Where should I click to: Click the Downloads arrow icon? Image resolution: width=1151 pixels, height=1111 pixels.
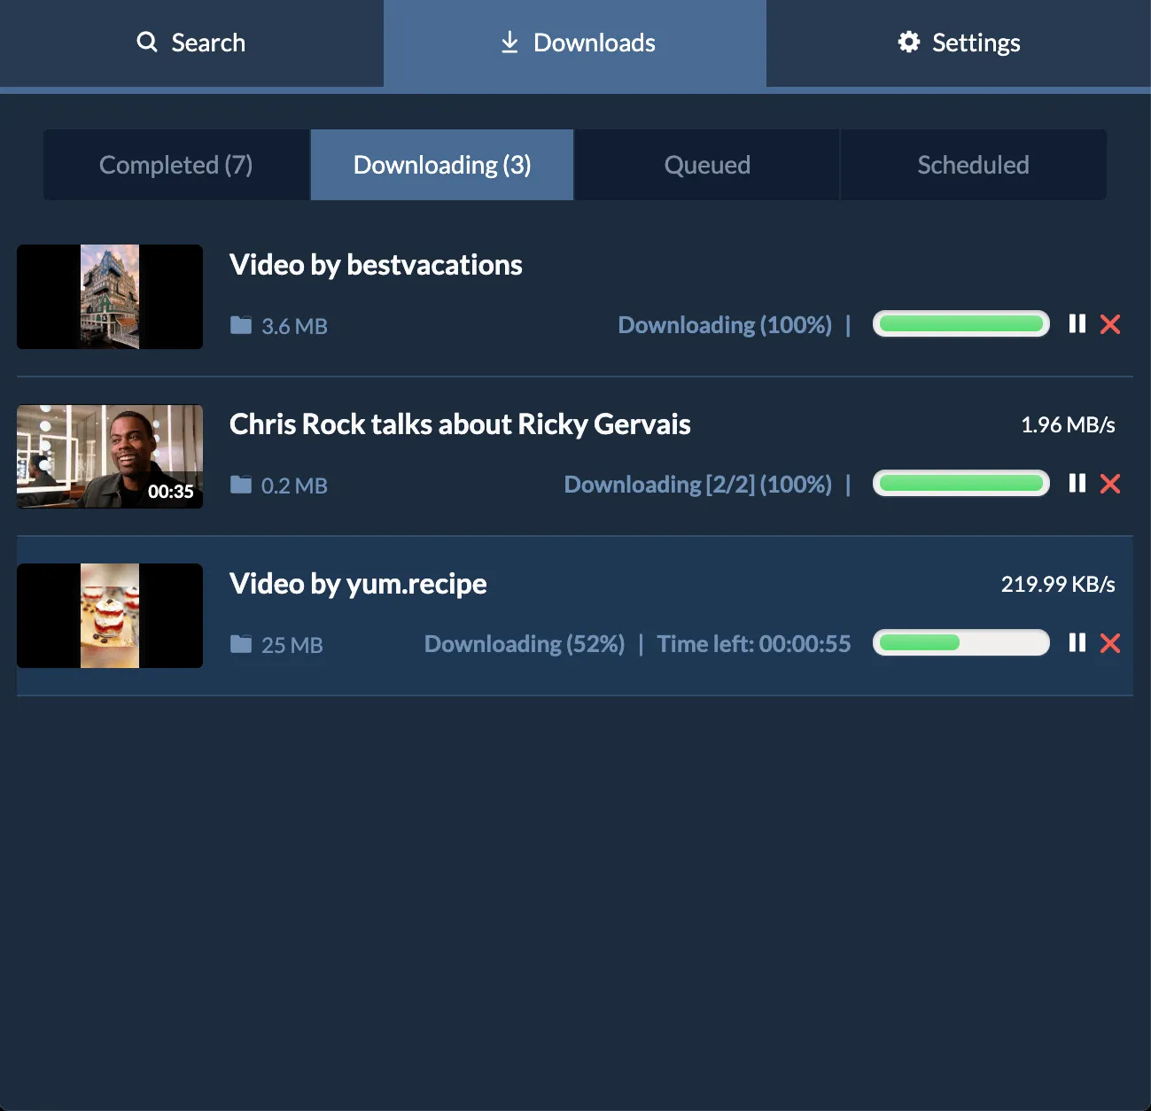[x=509, y=42]
